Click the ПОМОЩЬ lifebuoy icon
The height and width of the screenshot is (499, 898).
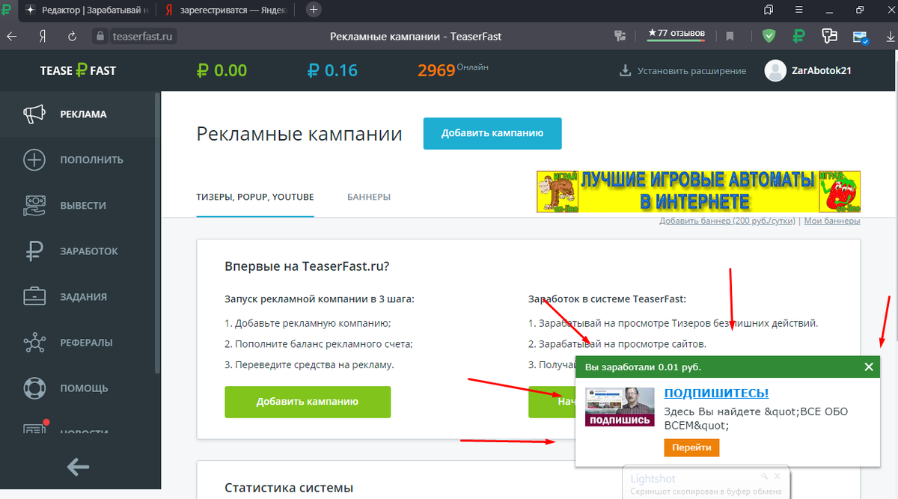(x=34, y=388)
